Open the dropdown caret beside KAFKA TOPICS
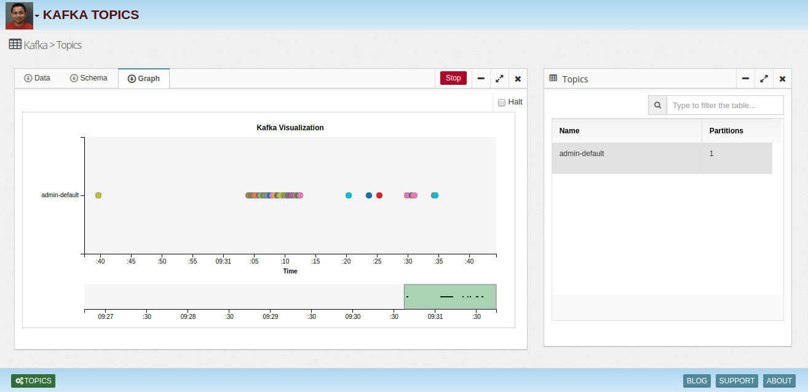The image size is (808, 392). 37,16
